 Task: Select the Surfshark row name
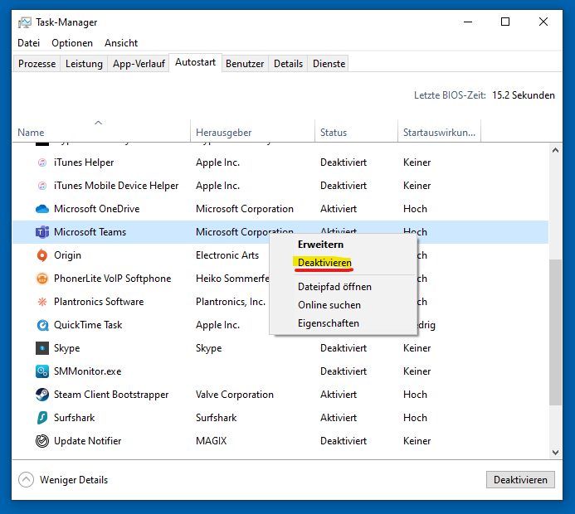click(x=74, y=418)
